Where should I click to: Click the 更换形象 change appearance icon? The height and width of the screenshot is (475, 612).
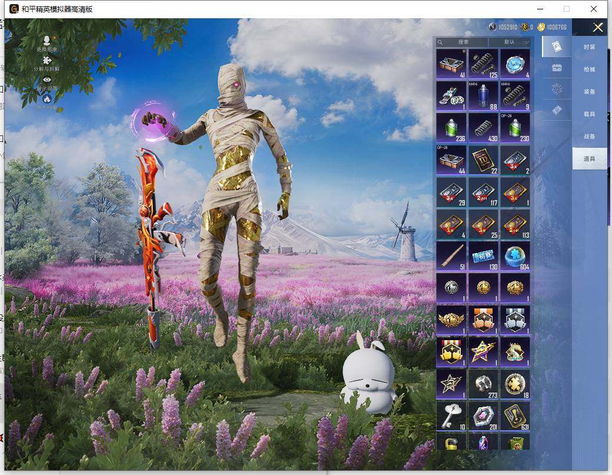47,41
